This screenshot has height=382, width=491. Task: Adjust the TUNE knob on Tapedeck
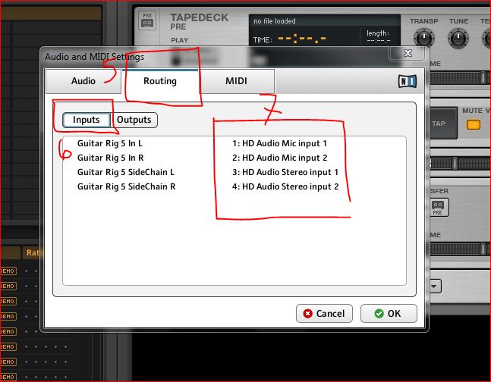(458, 39)
